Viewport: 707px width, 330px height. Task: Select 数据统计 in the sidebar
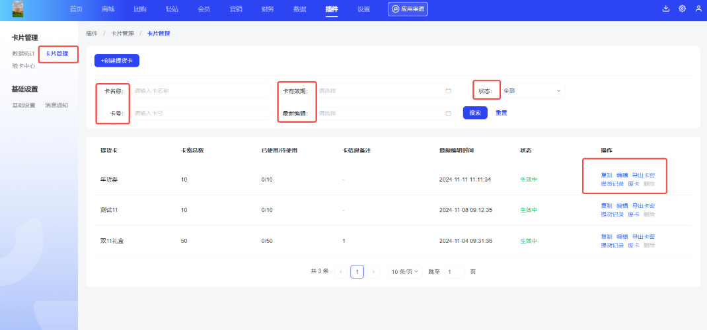(x=23, y=53)
